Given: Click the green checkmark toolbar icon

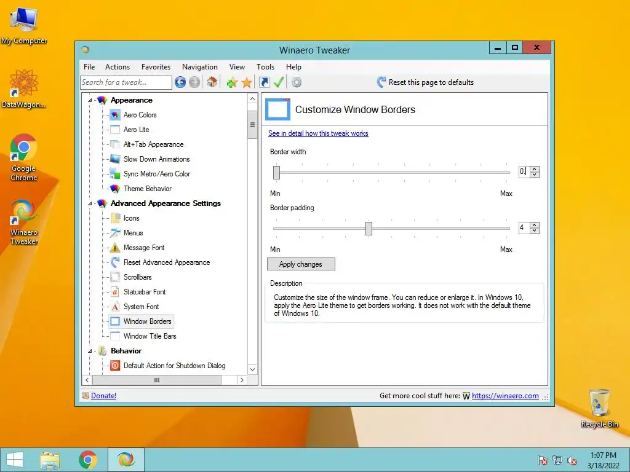Looking at the screenshot, I should point(279,82).
